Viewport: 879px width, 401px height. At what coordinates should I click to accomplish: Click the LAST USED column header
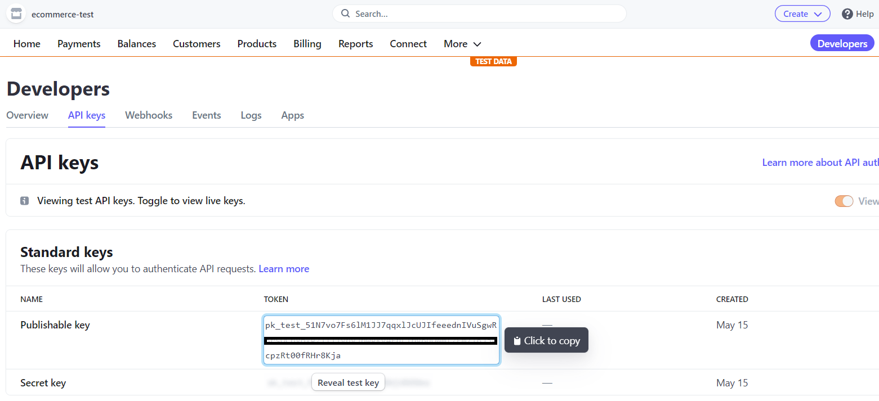(561, 299)
